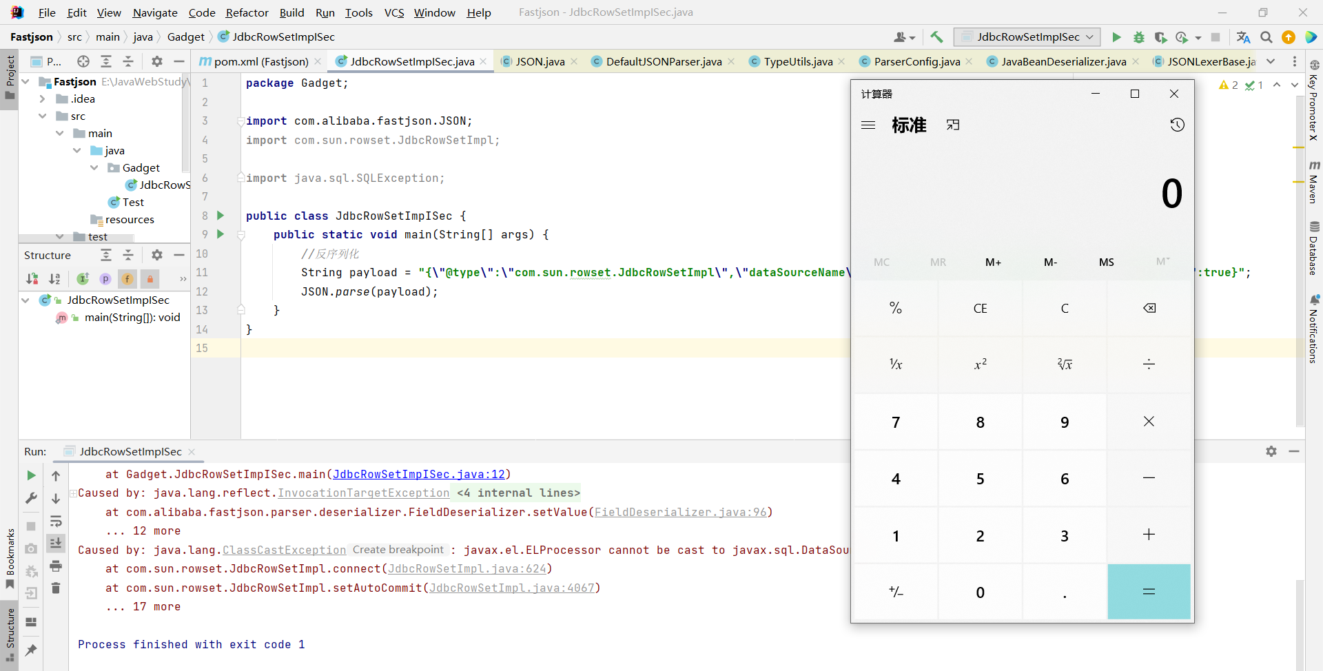Open FieldDeserializer.java:96 link
The width and height of the screenshot is (1323, 671).
[681, 513]
